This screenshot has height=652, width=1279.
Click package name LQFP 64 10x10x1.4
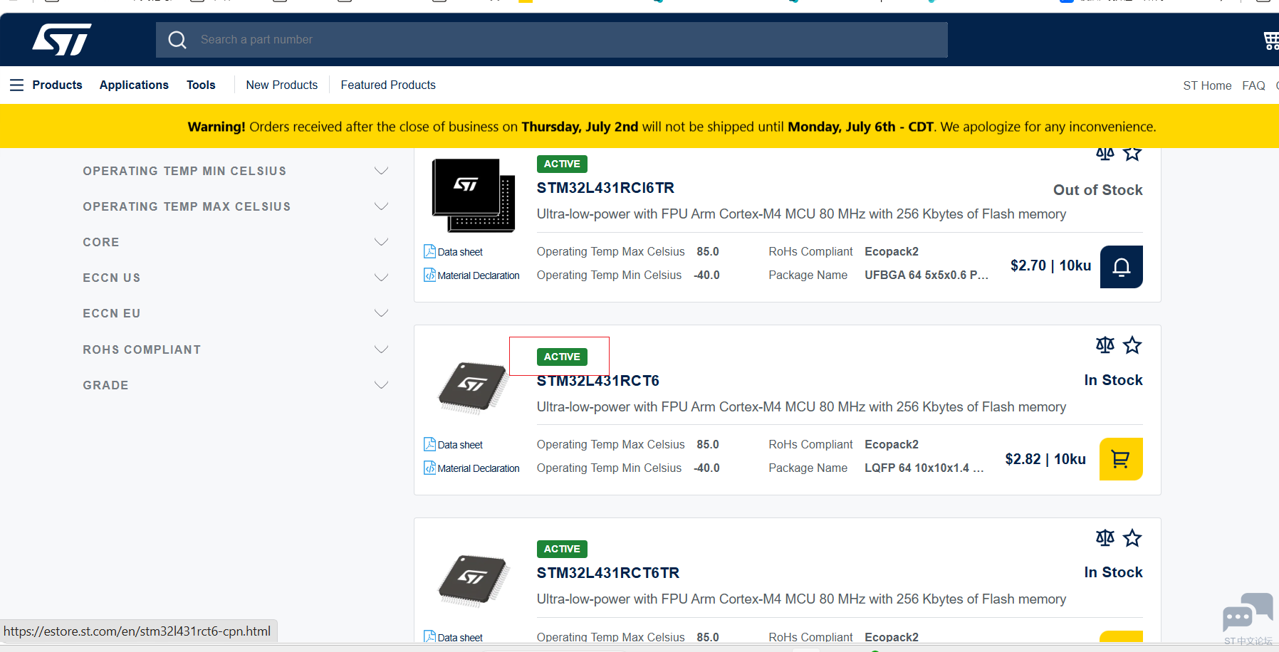click(x=924, y=468)
